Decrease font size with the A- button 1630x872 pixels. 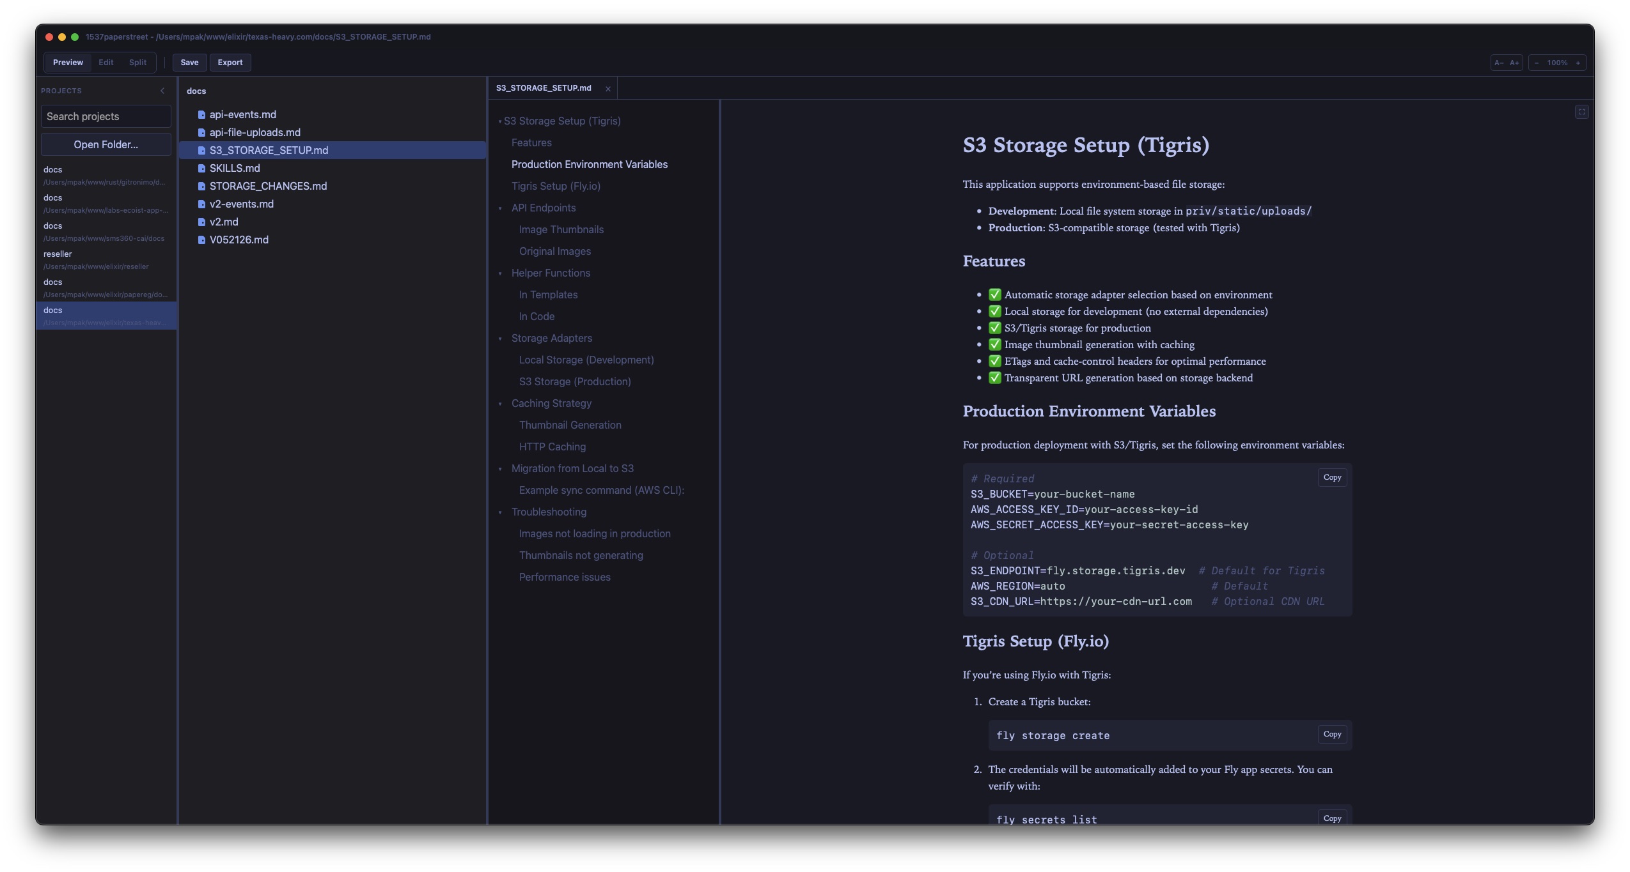(x=1498, y=63)
